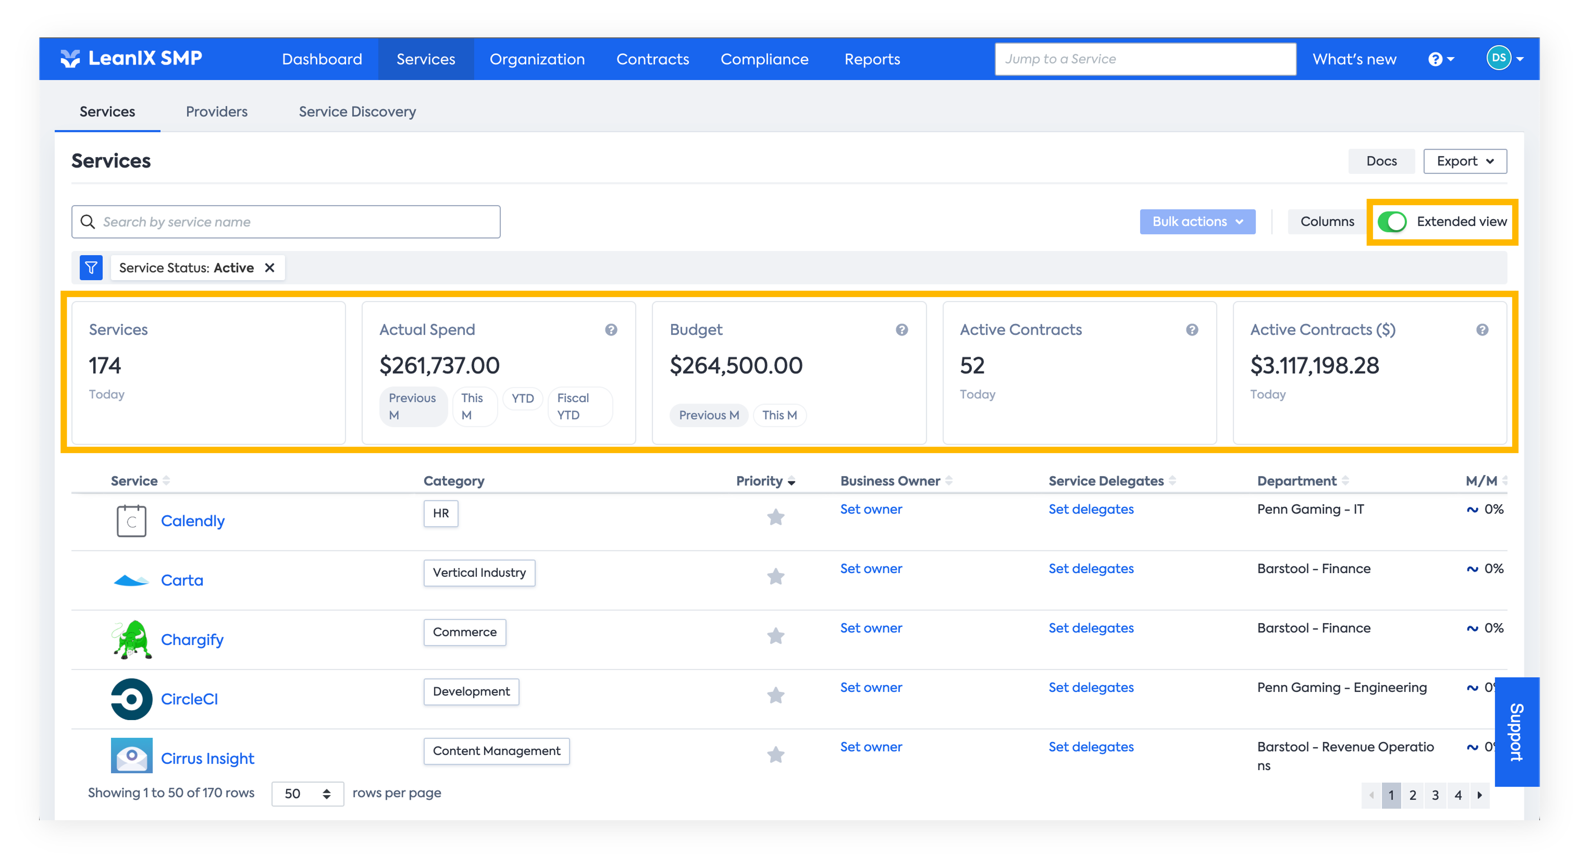The width and height of the screenshot is (1588, 867).
Task: Click the Development category tag
Action: click(471, 691)
